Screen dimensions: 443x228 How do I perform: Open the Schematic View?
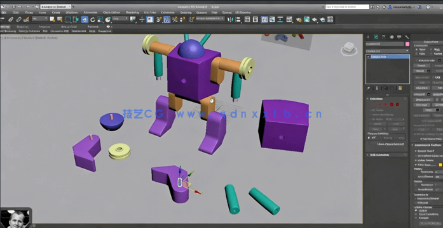280,20
